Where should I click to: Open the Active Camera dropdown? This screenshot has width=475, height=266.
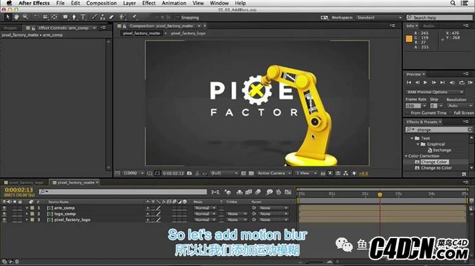(x=274, y=173)
